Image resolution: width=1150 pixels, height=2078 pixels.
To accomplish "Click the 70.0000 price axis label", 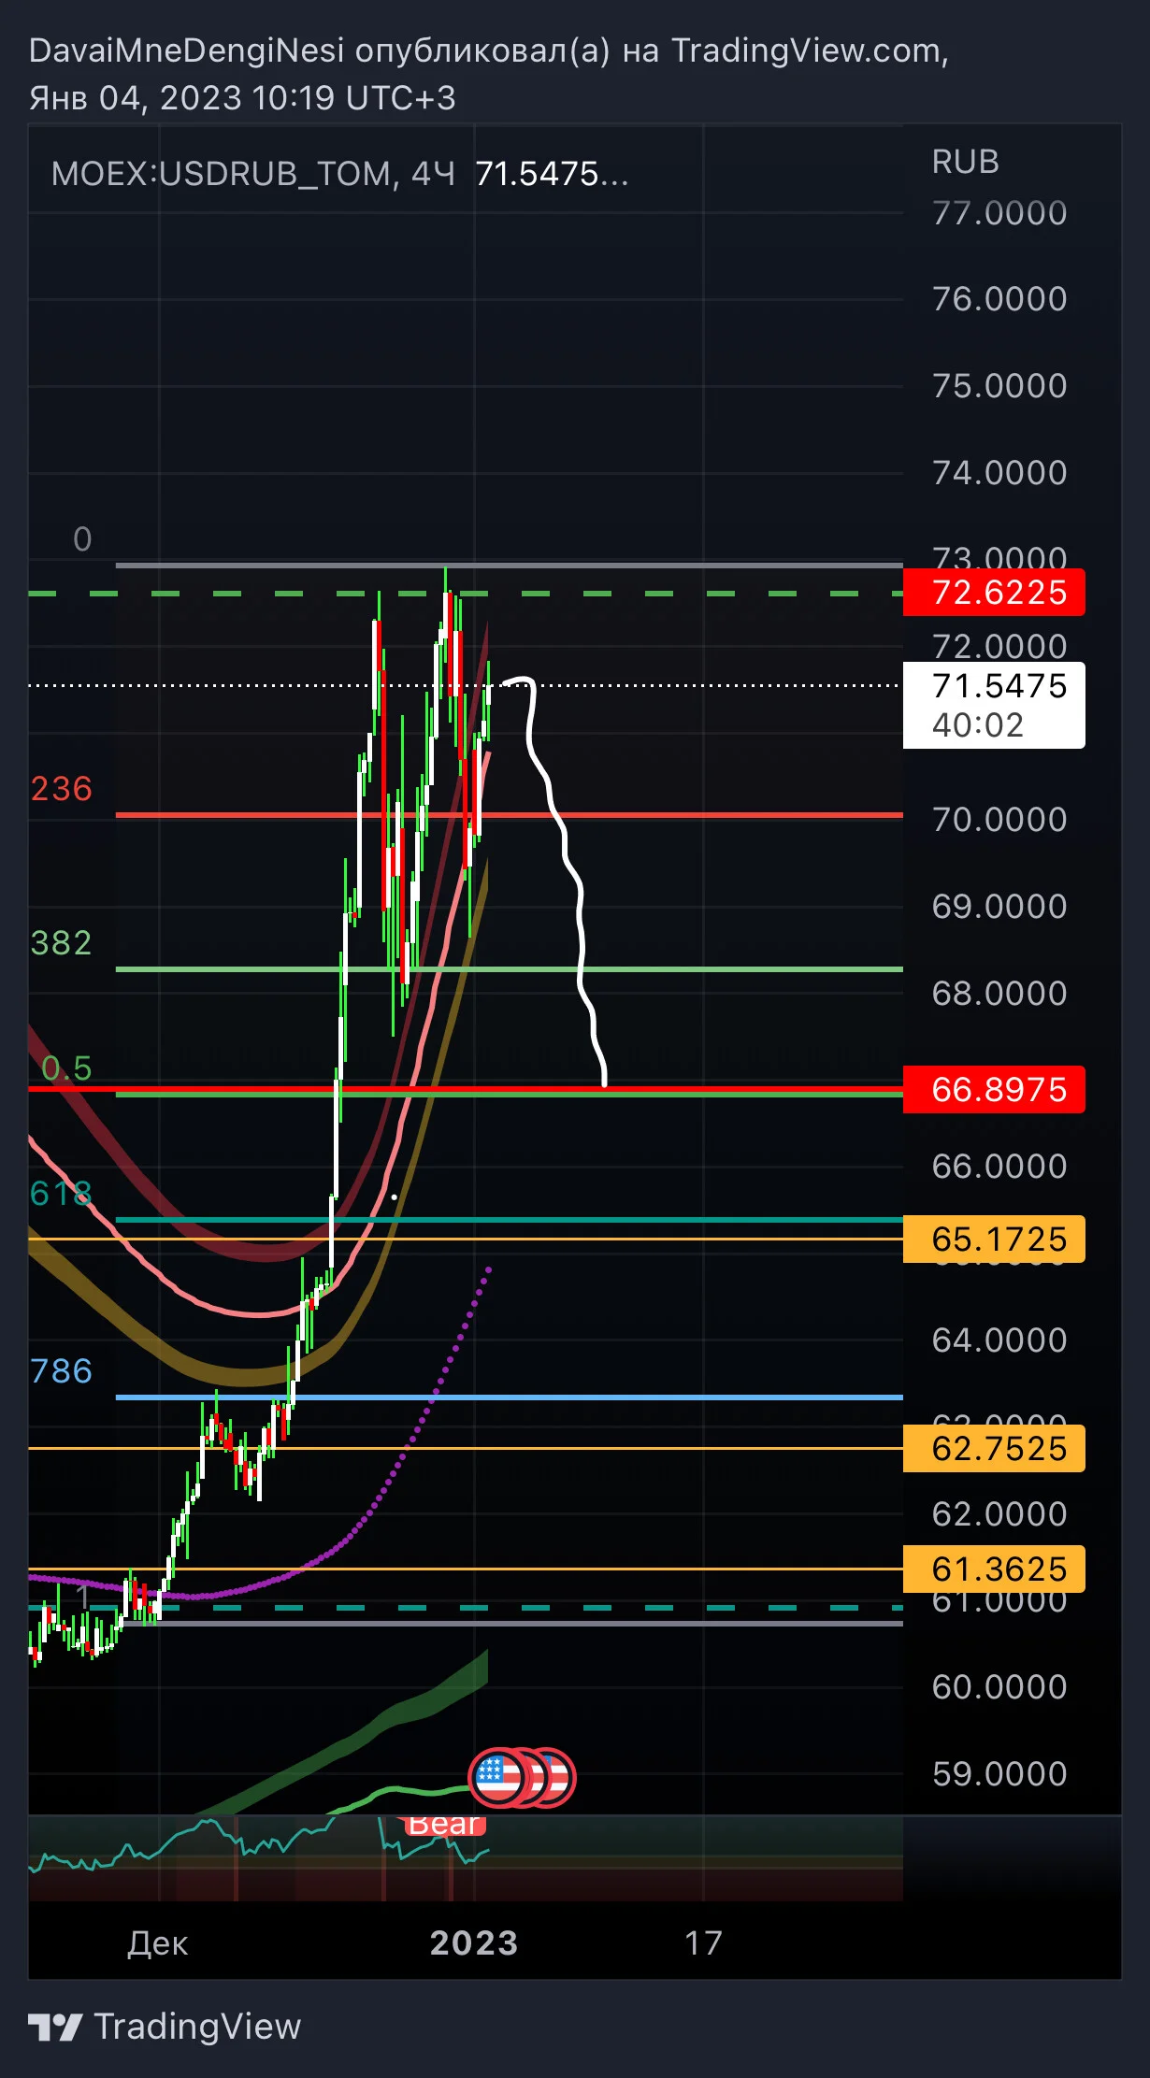I will [x=999, y=820].
